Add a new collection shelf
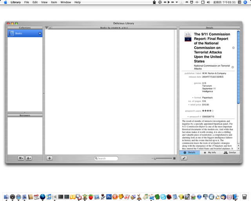This screenshot has width=251, height=201. tap(21, 158)
